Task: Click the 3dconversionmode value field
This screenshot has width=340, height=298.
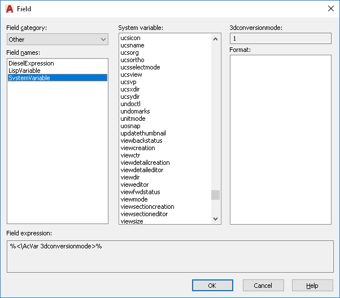Action: pyautogui.click(x=281, y=38)
